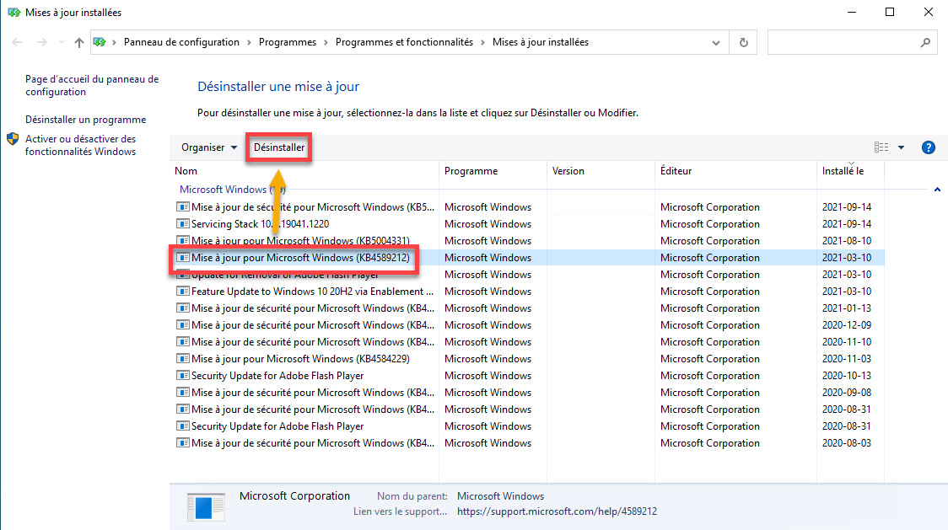Image resolution: width=948 pixels, height=530 pixels.
Task: Refresh the installed updates list
Action: tap(744, 42)
